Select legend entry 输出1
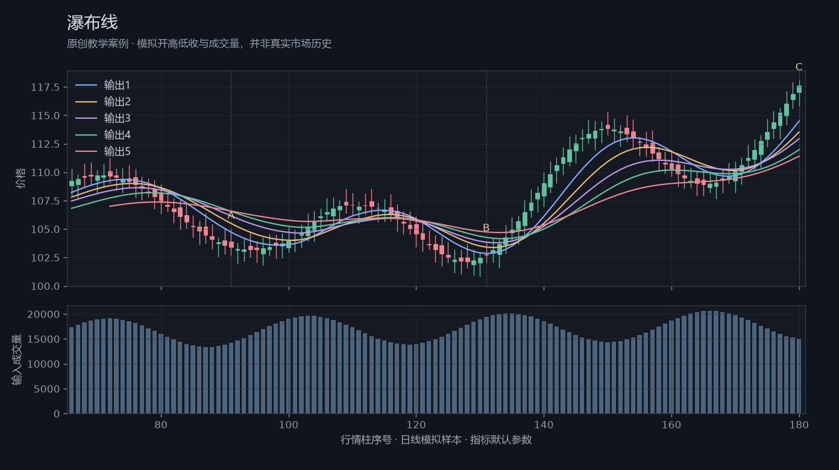This screenshot has height=470, width=839. [x=117, y=85]
